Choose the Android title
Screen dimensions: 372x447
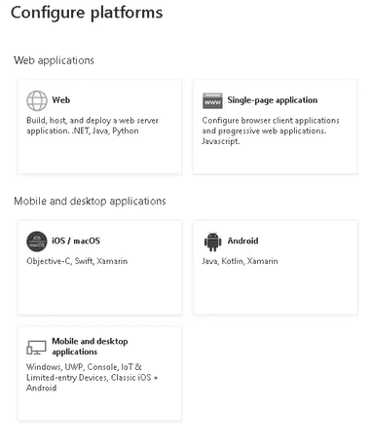pos(242,241)
